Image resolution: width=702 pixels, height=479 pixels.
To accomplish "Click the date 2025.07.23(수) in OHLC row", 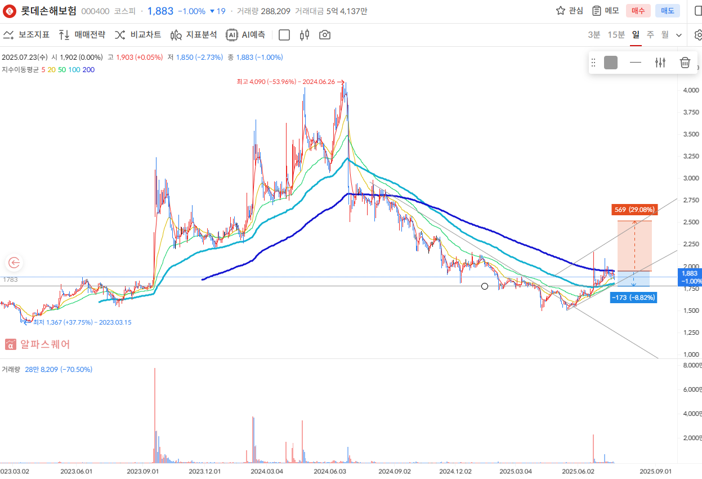I will click(x=25, y=57).
